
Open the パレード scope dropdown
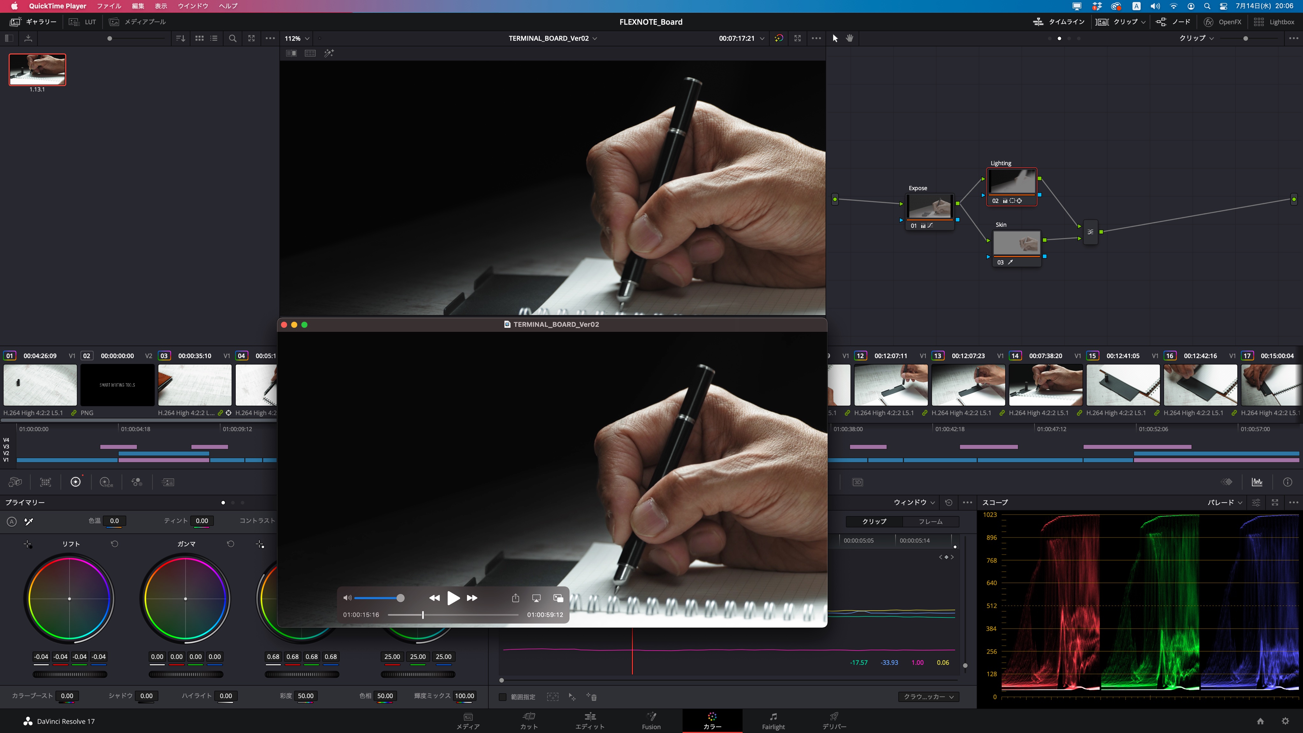click(1224, 503)
